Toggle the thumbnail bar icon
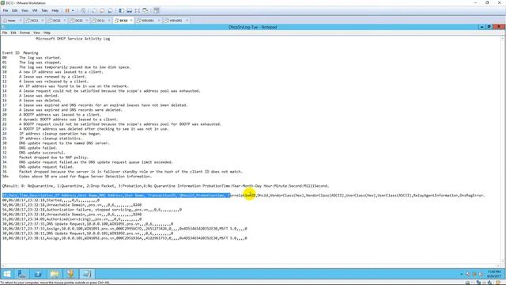This screenshot has width=506, height=285. [130, 10]
